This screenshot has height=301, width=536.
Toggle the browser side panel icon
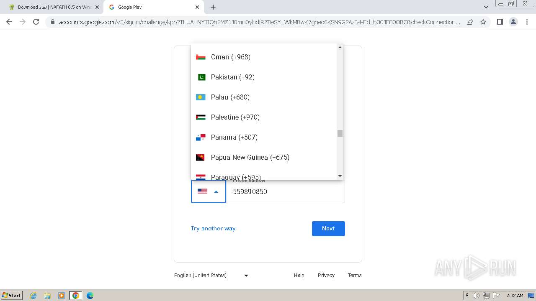500,22
